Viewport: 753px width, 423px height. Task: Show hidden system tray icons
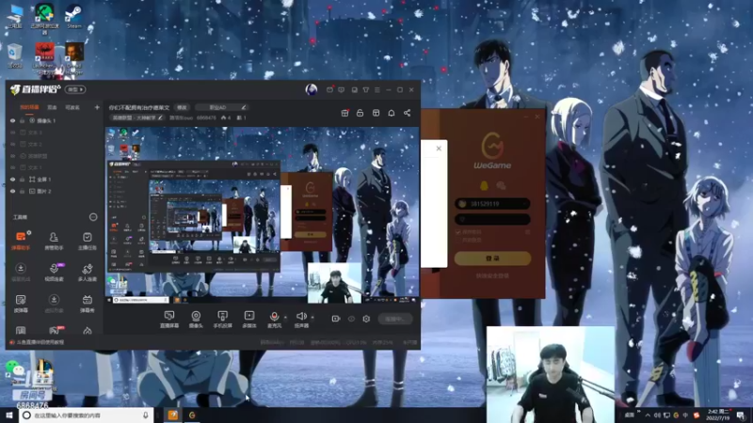pos(648,415)
